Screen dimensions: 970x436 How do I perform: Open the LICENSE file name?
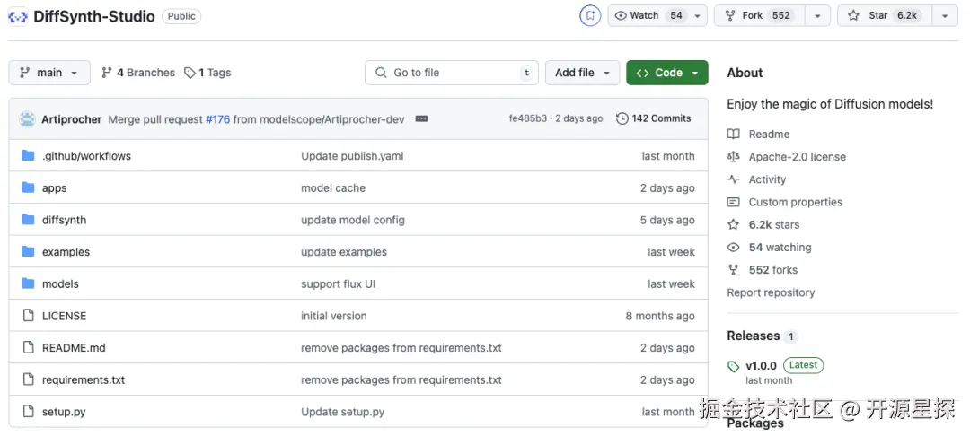(x=65, y=316)
